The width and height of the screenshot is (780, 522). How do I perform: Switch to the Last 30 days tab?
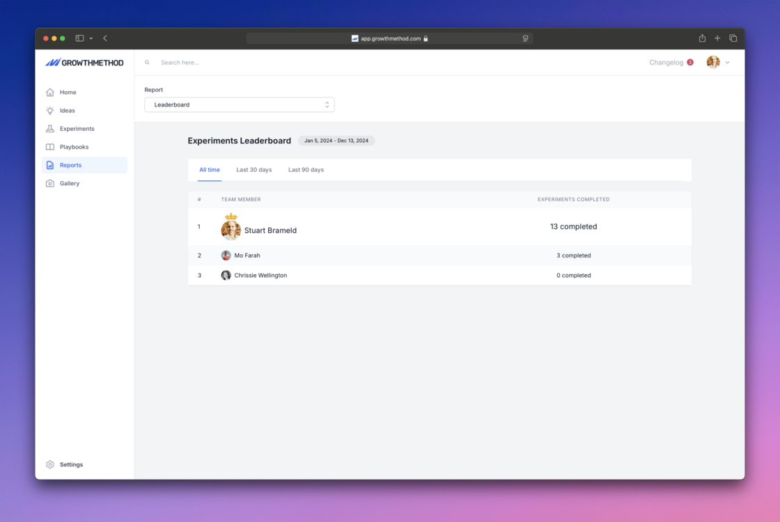[253, 170]
